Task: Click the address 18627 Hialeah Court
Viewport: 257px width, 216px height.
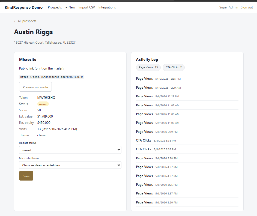Action: point(45,43)
